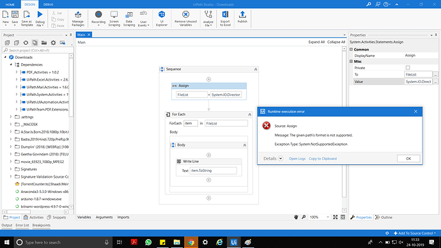Open Manage Packages
Image resolution: width=441 pixels, height=248 pixels.
(78, 19)
